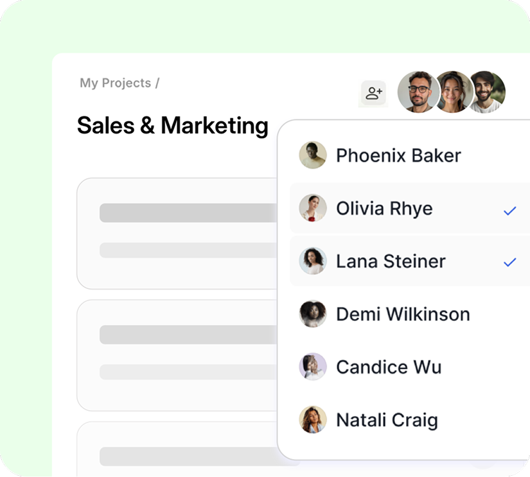Deselect Olivia Rhye via her checkmark
Screen dimensions: 530x477
click(x=511, y=209)
